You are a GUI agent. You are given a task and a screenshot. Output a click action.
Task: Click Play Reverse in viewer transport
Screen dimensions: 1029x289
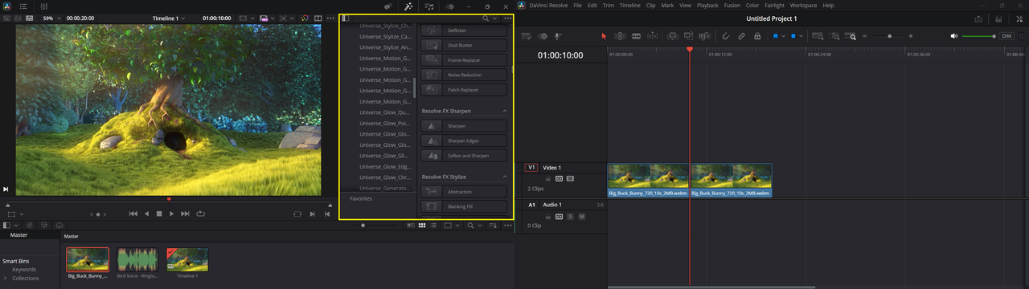point(146,214)
